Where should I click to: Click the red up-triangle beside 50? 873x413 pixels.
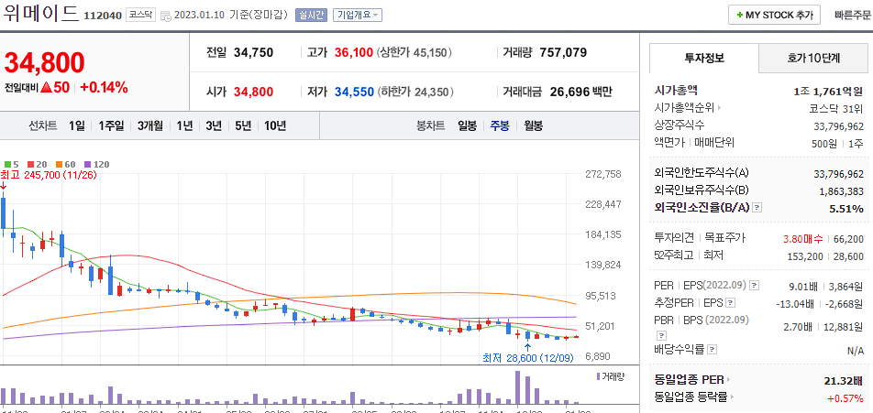click(46, 87)
